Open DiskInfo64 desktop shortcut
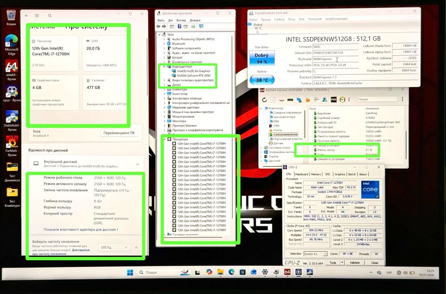The image size is (446, 294). pyautogui.click(x=12, y=120)
